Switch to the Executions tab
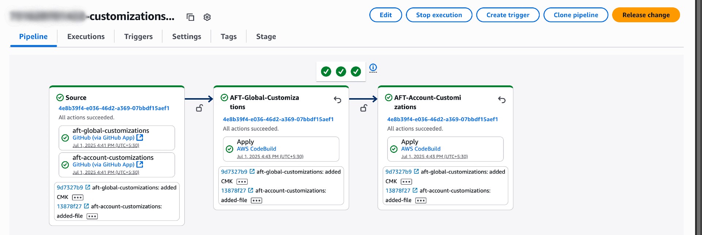Viewport: 702px width, 235px height. [86, 36]
